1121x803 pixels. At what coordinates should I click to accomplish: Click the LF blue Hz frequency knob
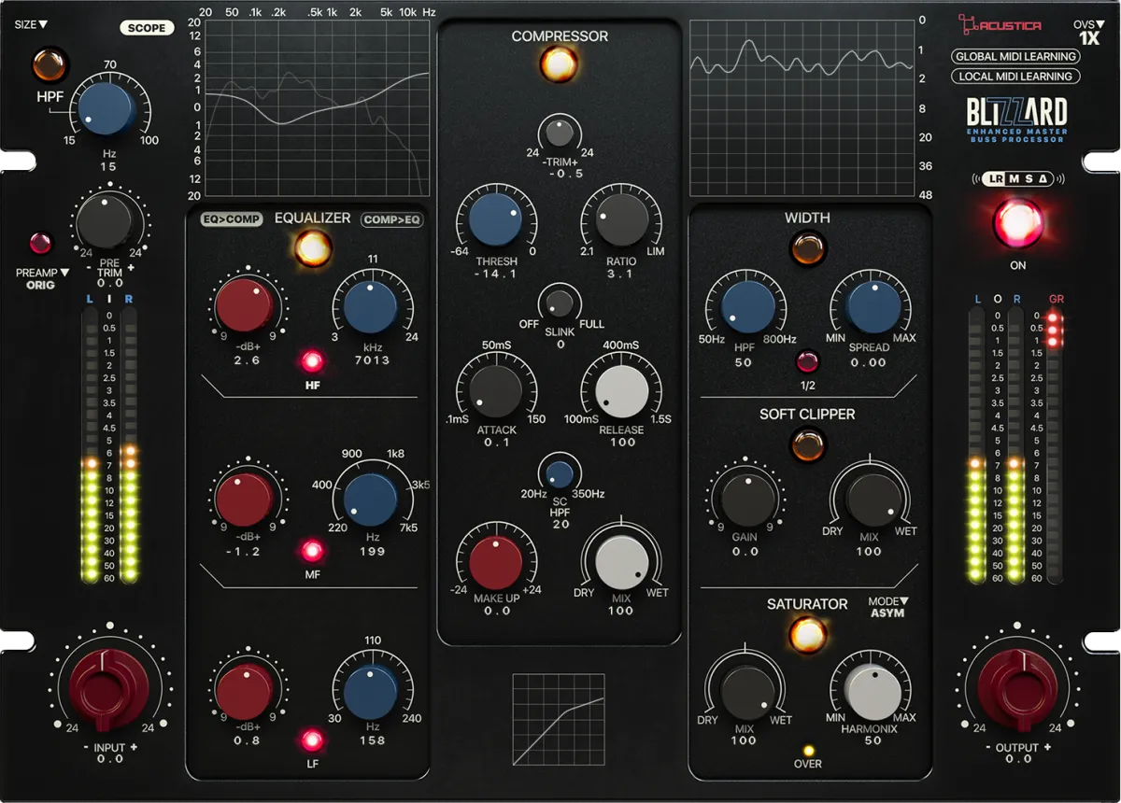371,691
